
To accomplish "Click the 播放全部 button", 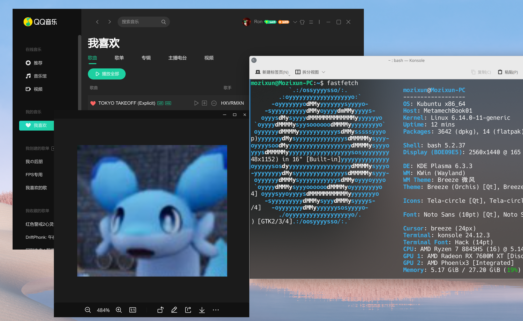I will 107,74.
